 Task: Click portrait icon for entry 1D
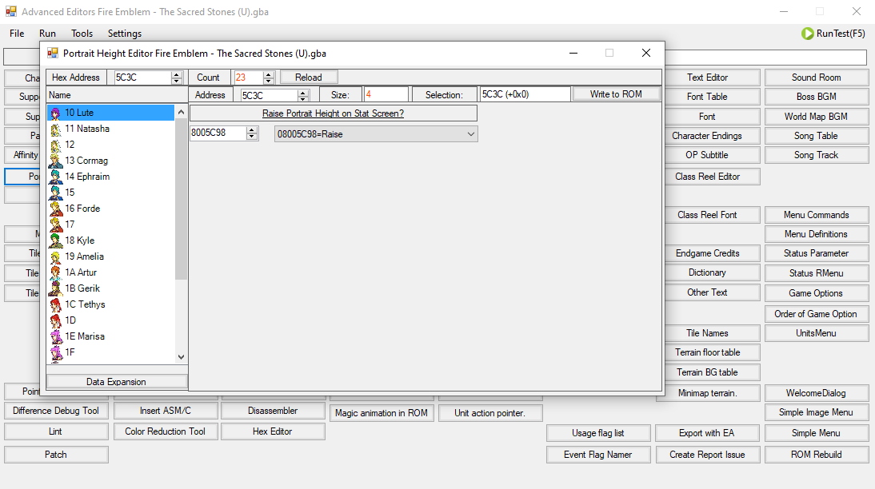(55, 320)
